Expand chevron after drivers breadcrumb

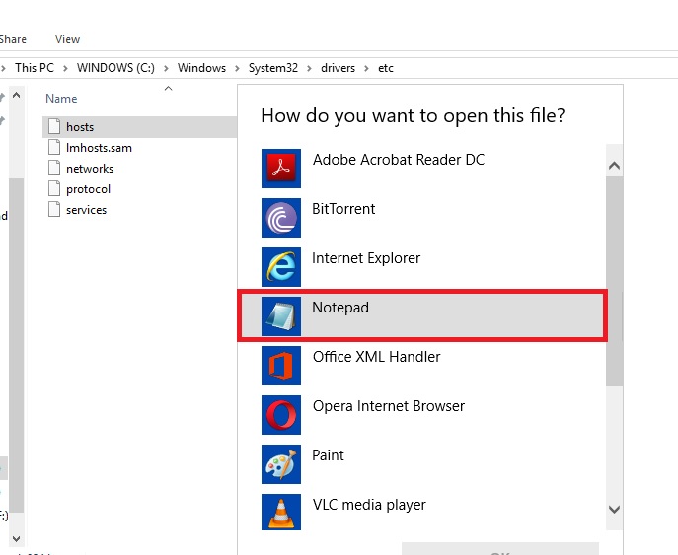click(367, 68)
